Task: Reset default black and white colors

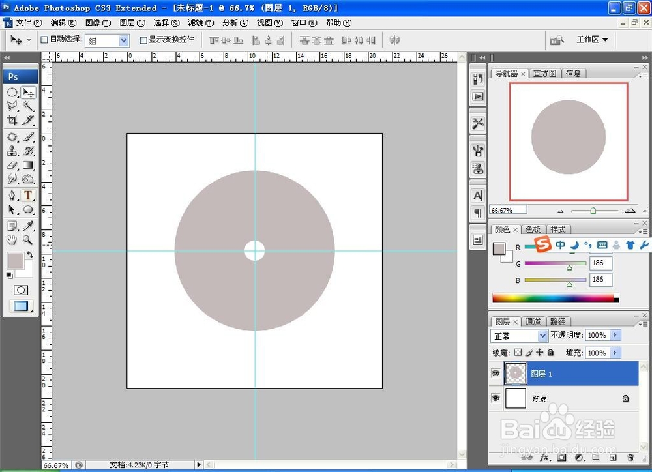Action: 9,275
